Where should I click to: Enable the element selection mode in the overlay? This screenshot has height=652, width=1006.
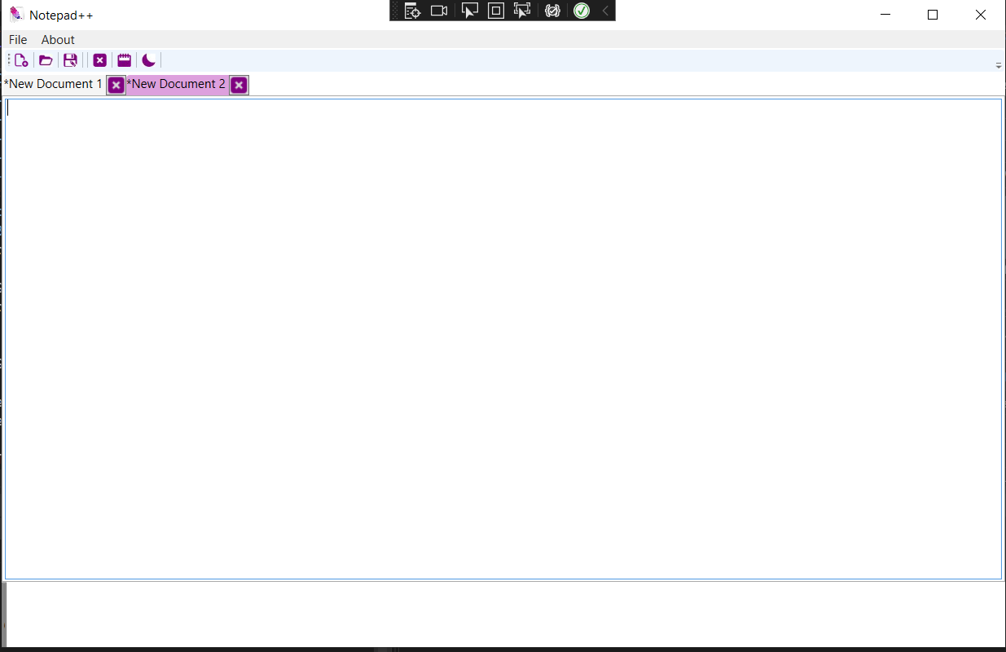click(x=522, y=11)
